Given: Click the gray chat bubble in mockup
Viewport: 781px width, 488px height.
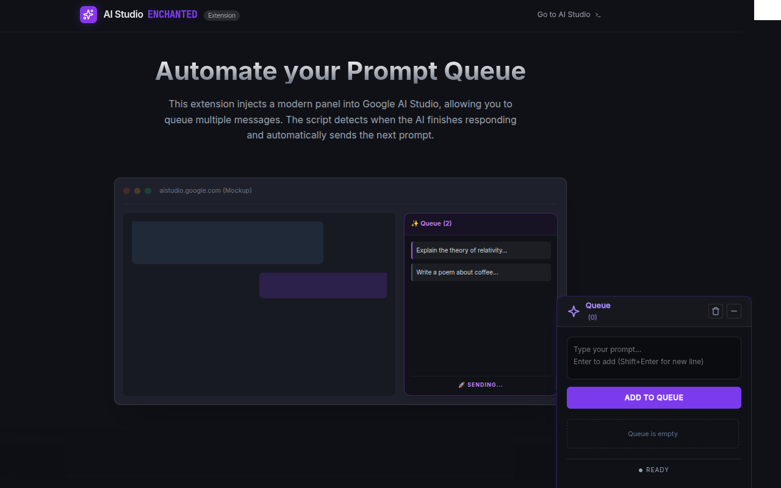Looking at the screenshot, I should click(x=228, y=243).
